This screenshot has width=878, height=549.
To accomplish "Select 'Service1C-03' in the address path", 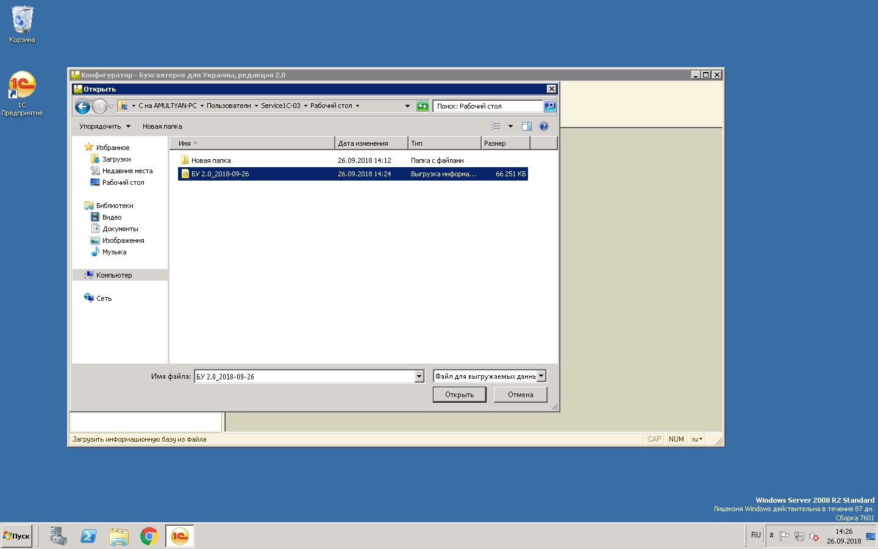I will click(x=280, y=106).
